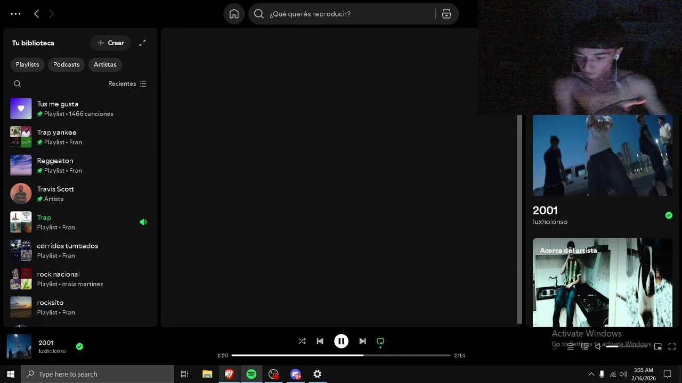The width and height of the screenshot is (682, 383).
Task: Click the green speaker icon on Trap playlist row
Action: pos(143,222)
